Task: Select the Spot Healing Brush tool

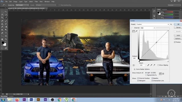Action: [x=2, y=21]
